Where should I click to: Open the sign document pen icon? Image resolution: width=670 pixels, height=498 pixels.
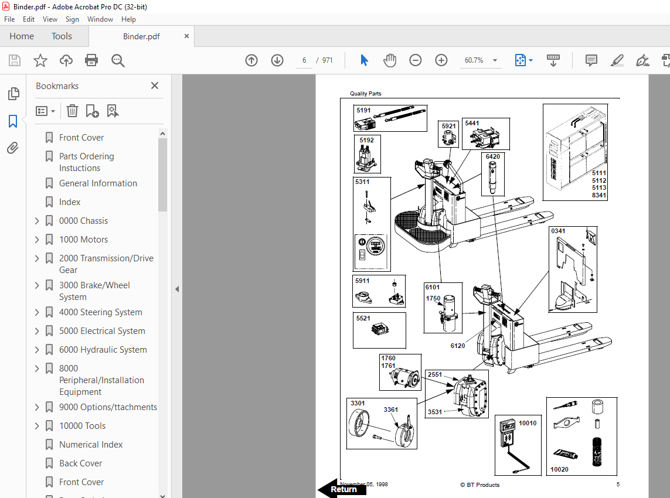pyautogui.click(x=642, y=60)
